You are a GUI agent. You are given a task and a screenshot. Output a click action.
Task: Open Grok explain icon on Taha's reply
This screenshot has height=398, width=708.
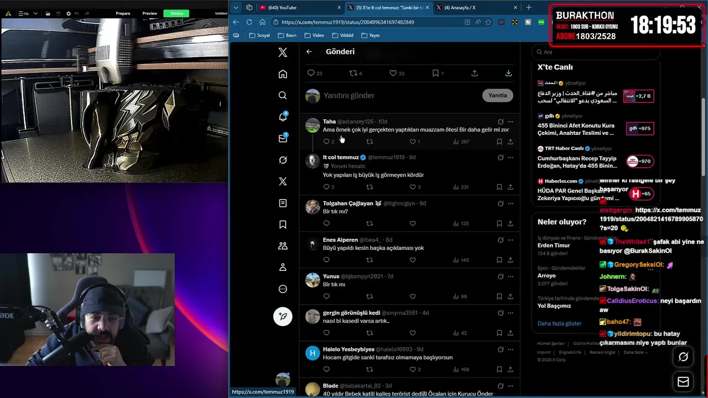pyautogui.click(x=501, y=122)
